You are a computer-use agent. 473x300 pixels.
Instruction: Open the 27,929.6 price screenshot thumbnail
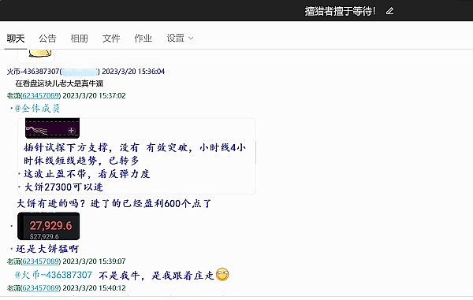(49, 226)
